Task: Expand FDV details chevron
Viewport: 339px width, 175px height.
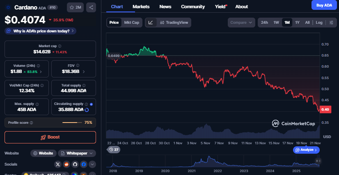Action: tap(84, 71)
